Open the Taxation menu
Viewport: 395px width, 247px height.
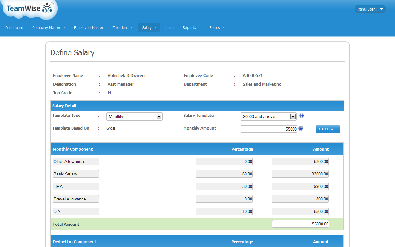pos(122,27)
